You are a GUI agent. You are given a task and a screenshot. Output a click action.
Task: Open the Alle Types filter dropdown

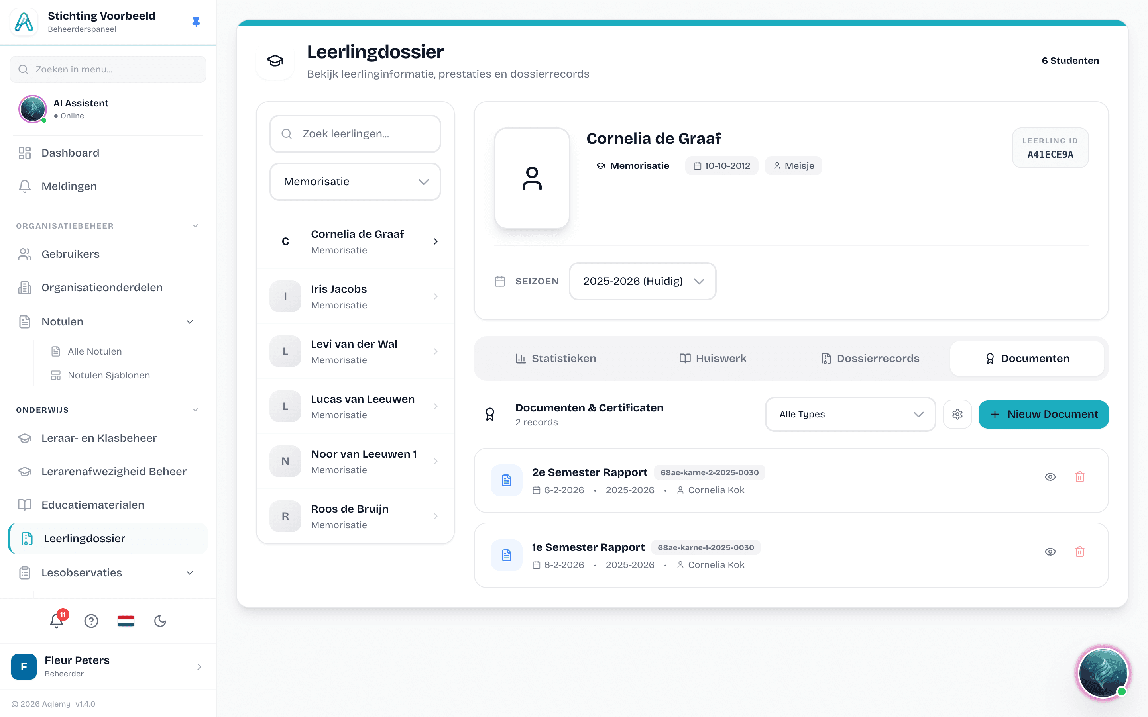point(850,414)
